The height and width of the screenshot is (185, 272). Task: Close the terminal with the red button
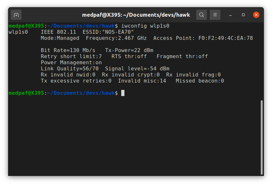[x=256, y=15]
